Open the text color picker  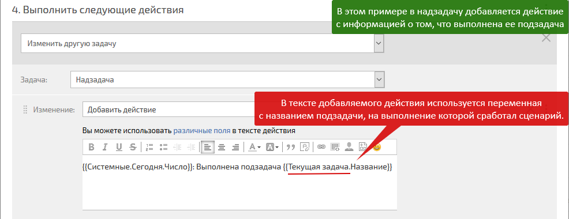(x=254, y=147)
